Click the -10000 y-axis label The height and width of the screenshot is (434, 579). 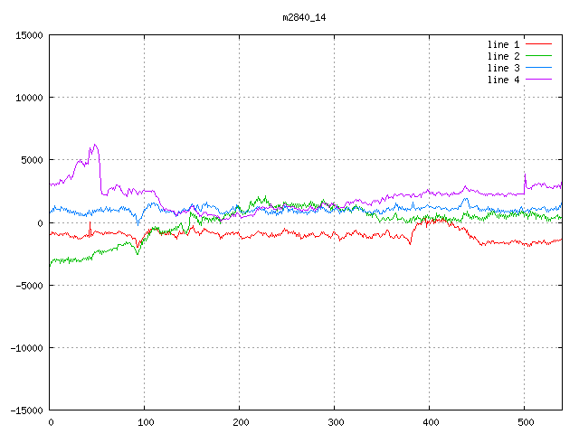(x=26, y=347)
